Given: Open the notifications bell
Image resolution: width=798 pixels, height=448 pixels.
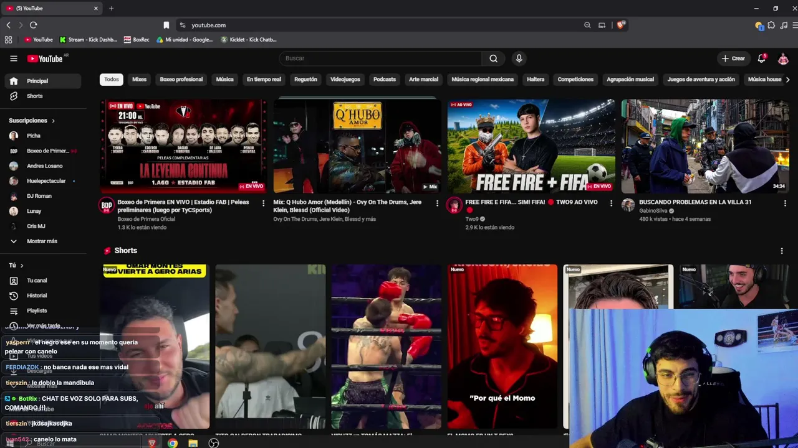Looking at the screenshot, I should point(761,58).
